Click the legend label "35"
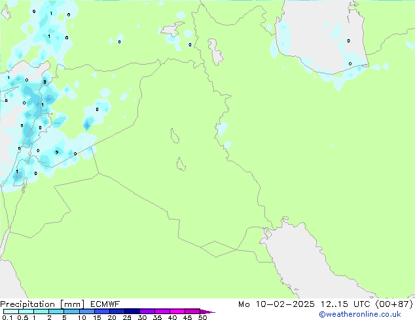The width and height of the screenshot is (415, 320). coord(157,317)
